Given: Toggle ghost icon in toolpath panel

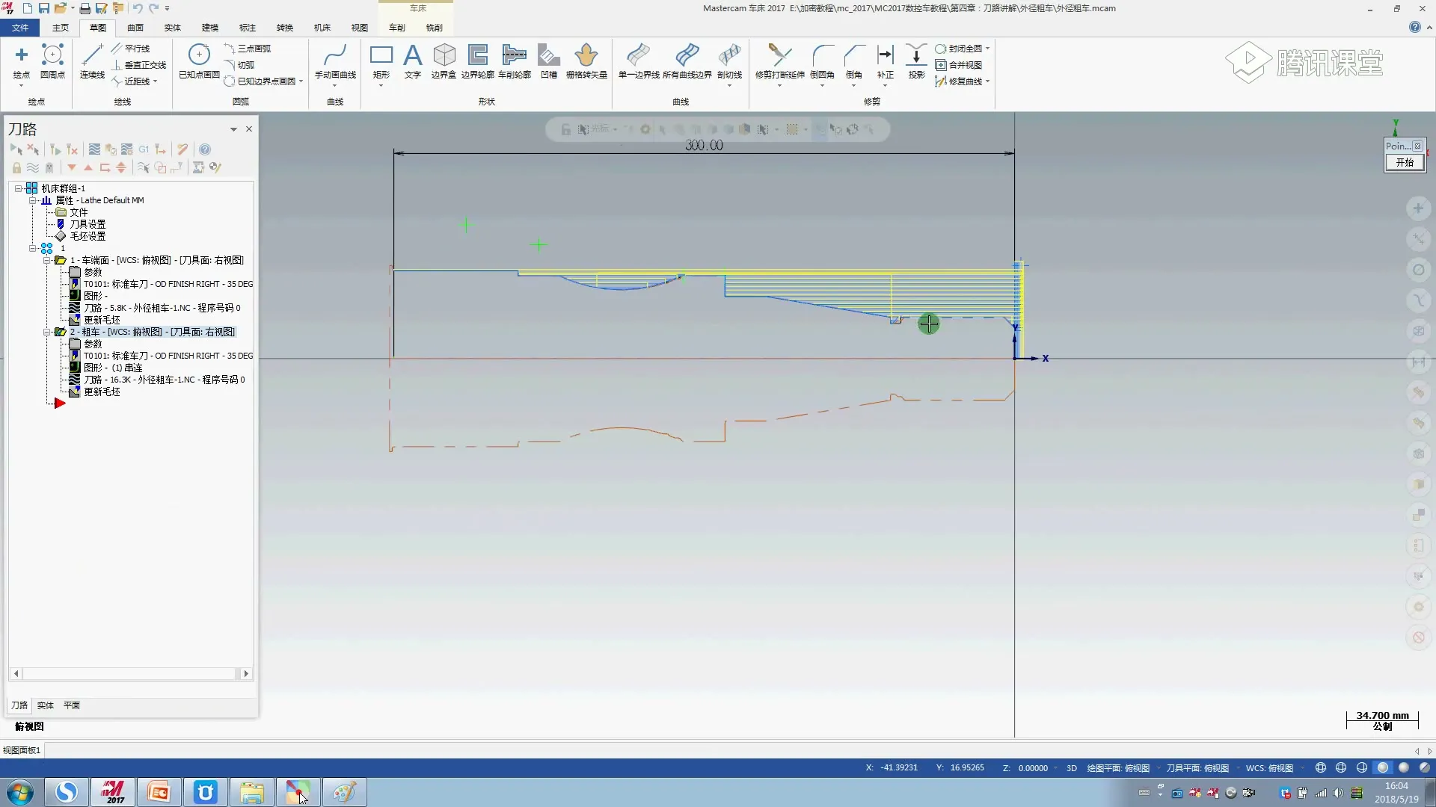Looking at the screenshot, I should 49,168.
